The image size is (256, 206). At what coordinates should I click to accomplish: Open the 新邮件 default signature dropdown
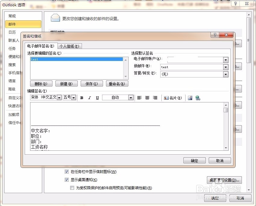[x=226, y=67]
